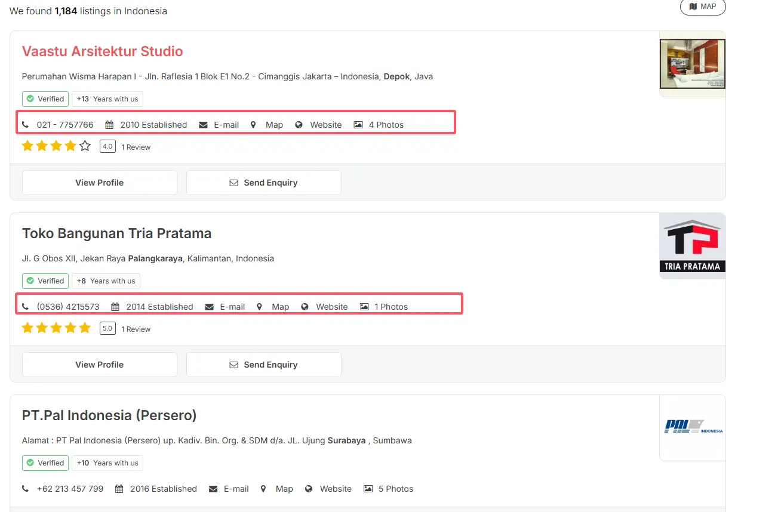
Task: Open 1 Review link for Tria Pratama
Action: 136,329
